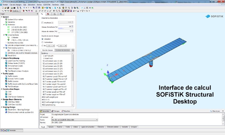Screen dimensions: 225x135
Task: Click icon beside SOFiPLUS-(X) GUI for Model Creation
Action: click(x=6, y=53)
